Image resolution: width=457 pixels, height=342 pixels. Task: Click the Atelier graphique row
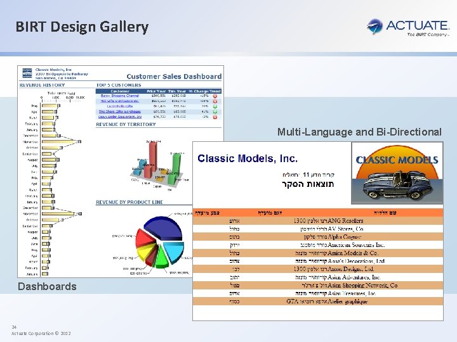pyautogui.click(x=318, y=301)
